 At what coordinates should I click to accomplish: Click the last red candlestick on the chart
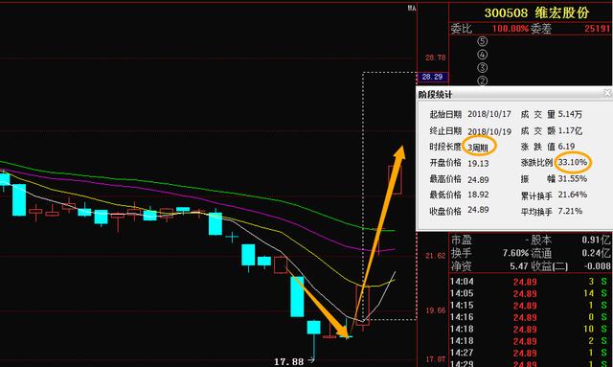tap(395, 179)
